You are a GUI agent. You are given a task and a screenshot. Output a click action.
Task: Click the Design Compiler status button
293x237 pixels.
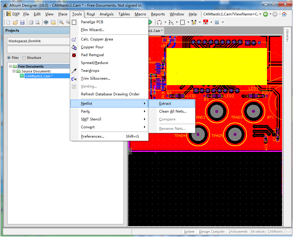tap(212, 232)
